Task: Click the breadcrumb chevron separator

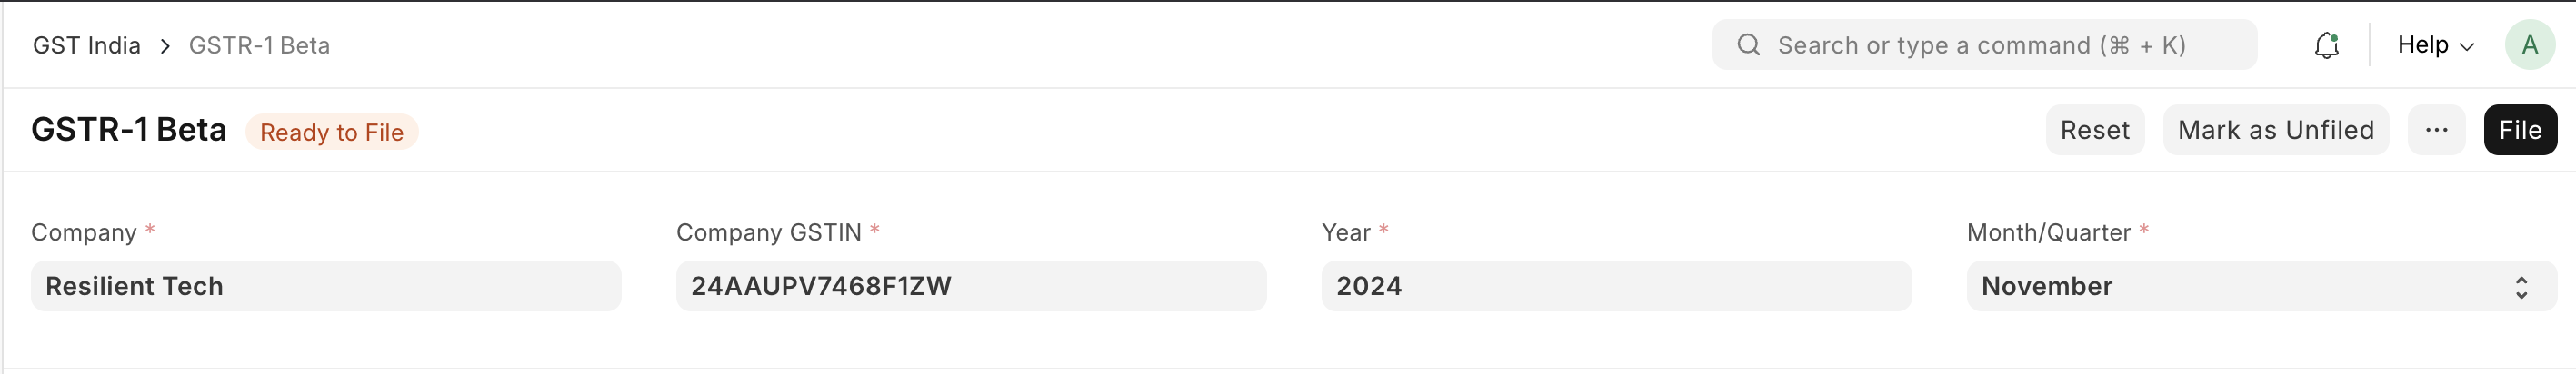Action: pyautogui.click(x=165, y=46)
